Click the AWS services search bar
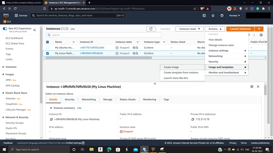This screenshot has height=153, width=273. [78, 15]
